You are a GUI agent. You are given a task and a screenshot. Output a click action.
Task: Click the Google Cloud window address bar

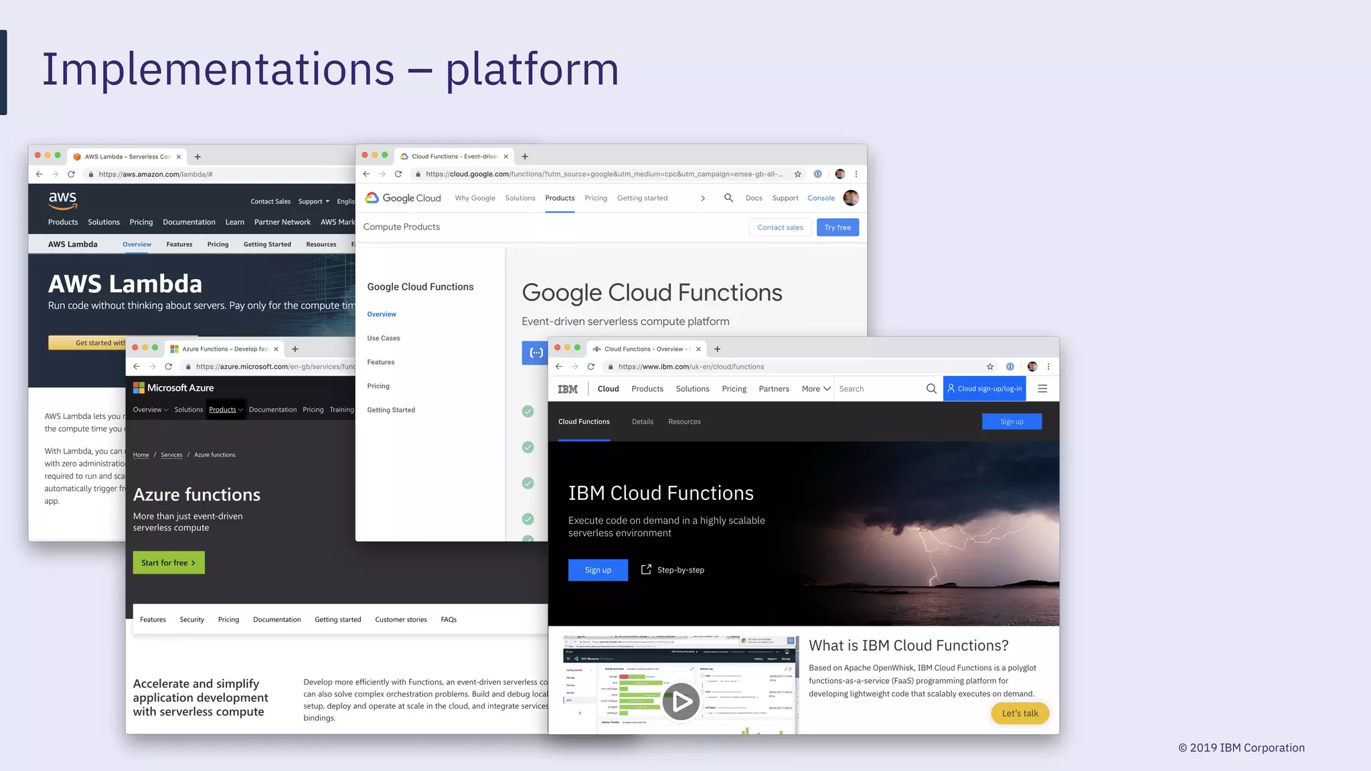click(602, 174)
